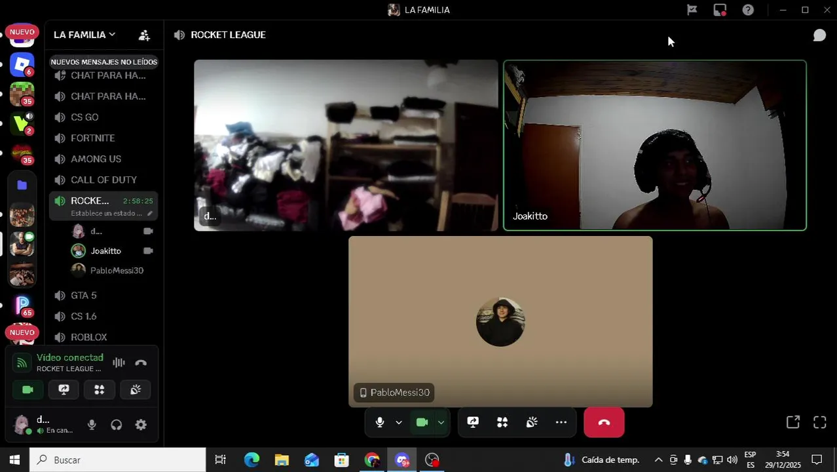The height and width of the screenshot is (472, 837).
Task: Click the top NUEVO server indicator
Action: point(22,32)
